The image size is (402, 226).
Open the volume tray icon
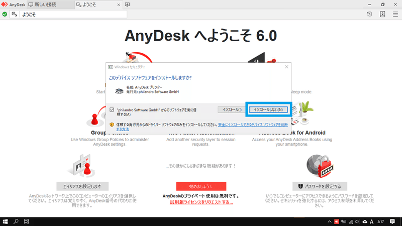[x=357, y=221]
